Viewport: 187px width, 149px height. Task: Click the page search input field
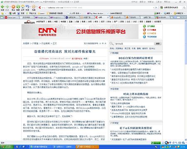[134, 43]
